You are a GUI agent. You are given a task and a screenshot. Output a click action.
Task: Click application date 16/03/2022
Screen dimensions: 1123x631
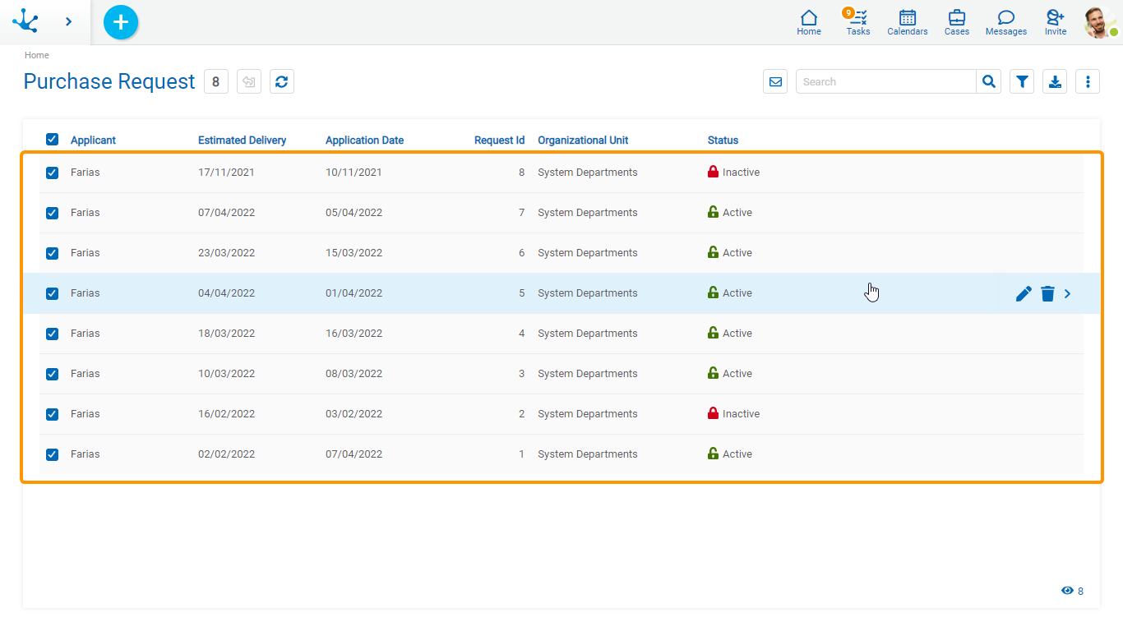tap(354, 334)
